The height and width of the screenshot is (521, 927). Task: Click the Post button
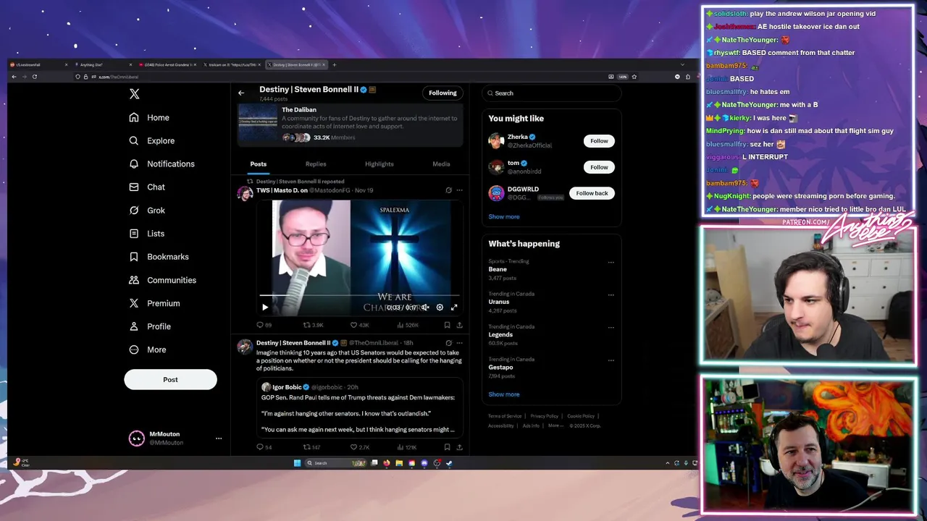[170, 379]
